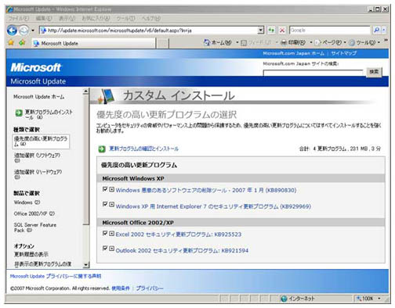Click Microsoft Update プライバシーに関する声明 link

pyautogui.click(x=56, y=276)
